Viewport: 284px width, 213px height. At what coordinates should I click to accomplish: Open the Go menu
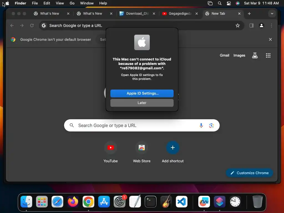pos(72,3)
